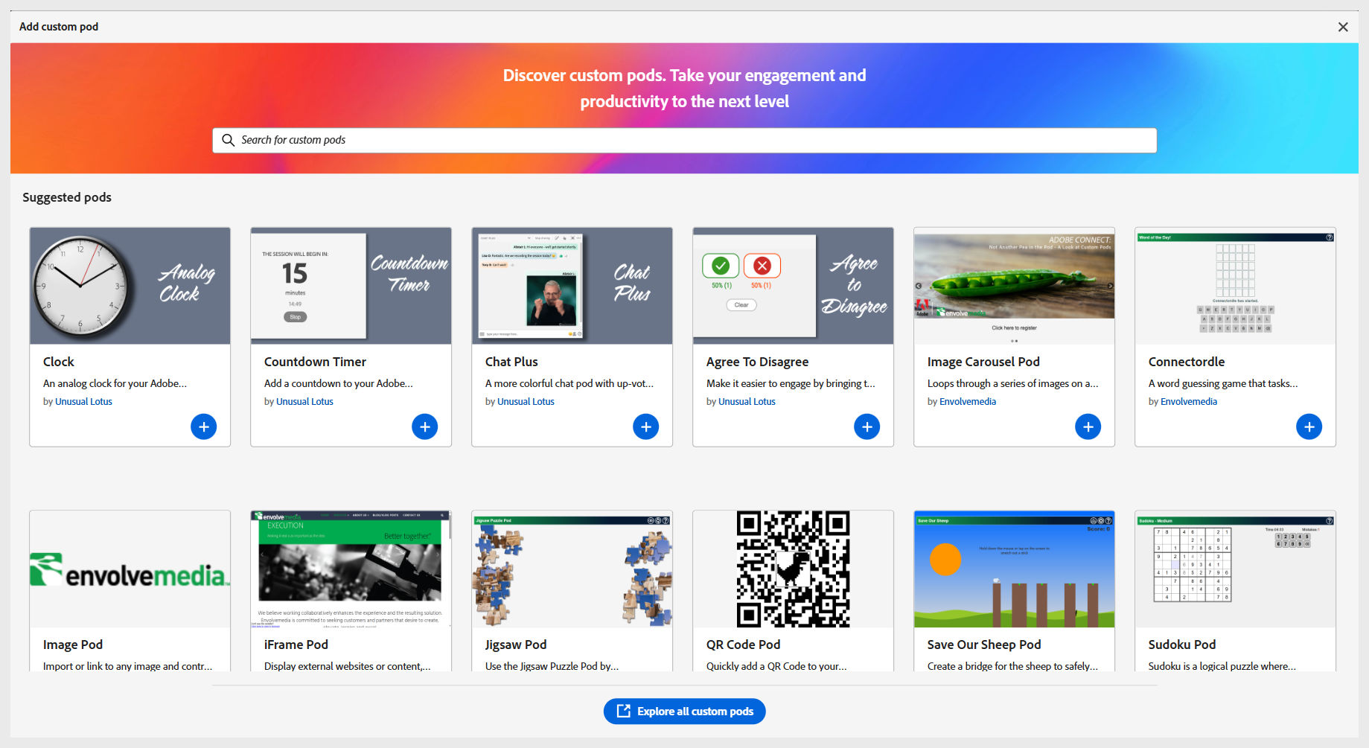Click the Image Carousel Pod title
1369x748 pixels.
[x=983, y=362]
